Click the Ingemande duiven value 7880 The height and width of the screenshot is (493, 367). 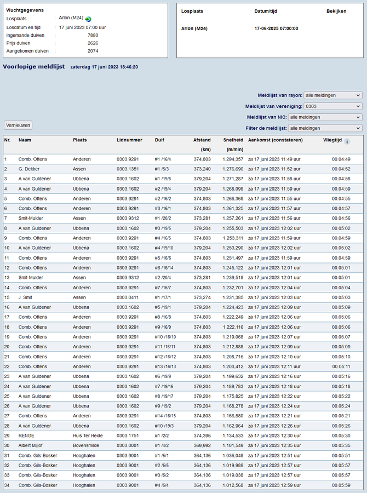[x=93, y=35]
